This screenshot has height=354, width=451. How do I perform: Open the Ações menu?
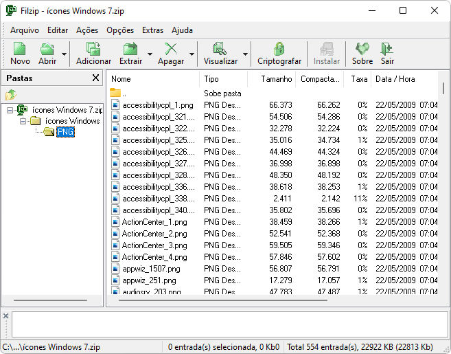tap(87, 30)
